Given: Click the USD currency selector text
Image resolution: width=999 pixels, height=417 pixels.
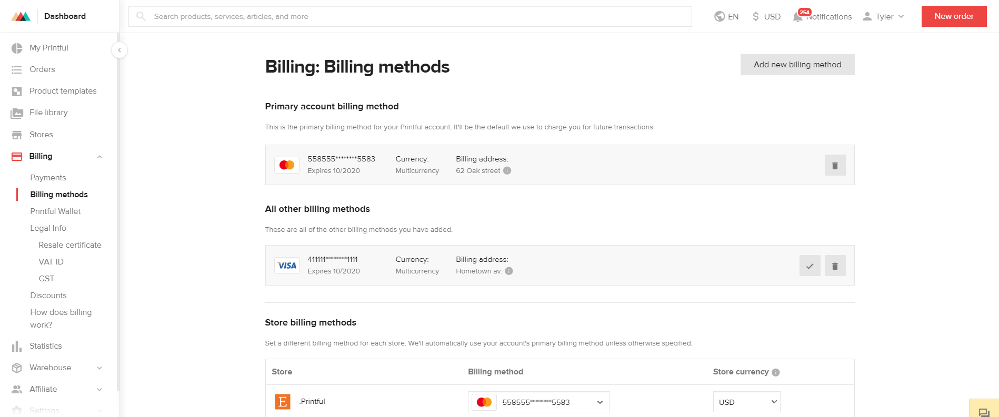Looking at the screenshot, I should pos(772,17).
